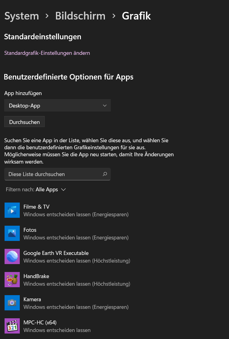Screen dimensions: 229x339
Task: Click the 'App hinzufügen' label
Action: pos(23,93)
